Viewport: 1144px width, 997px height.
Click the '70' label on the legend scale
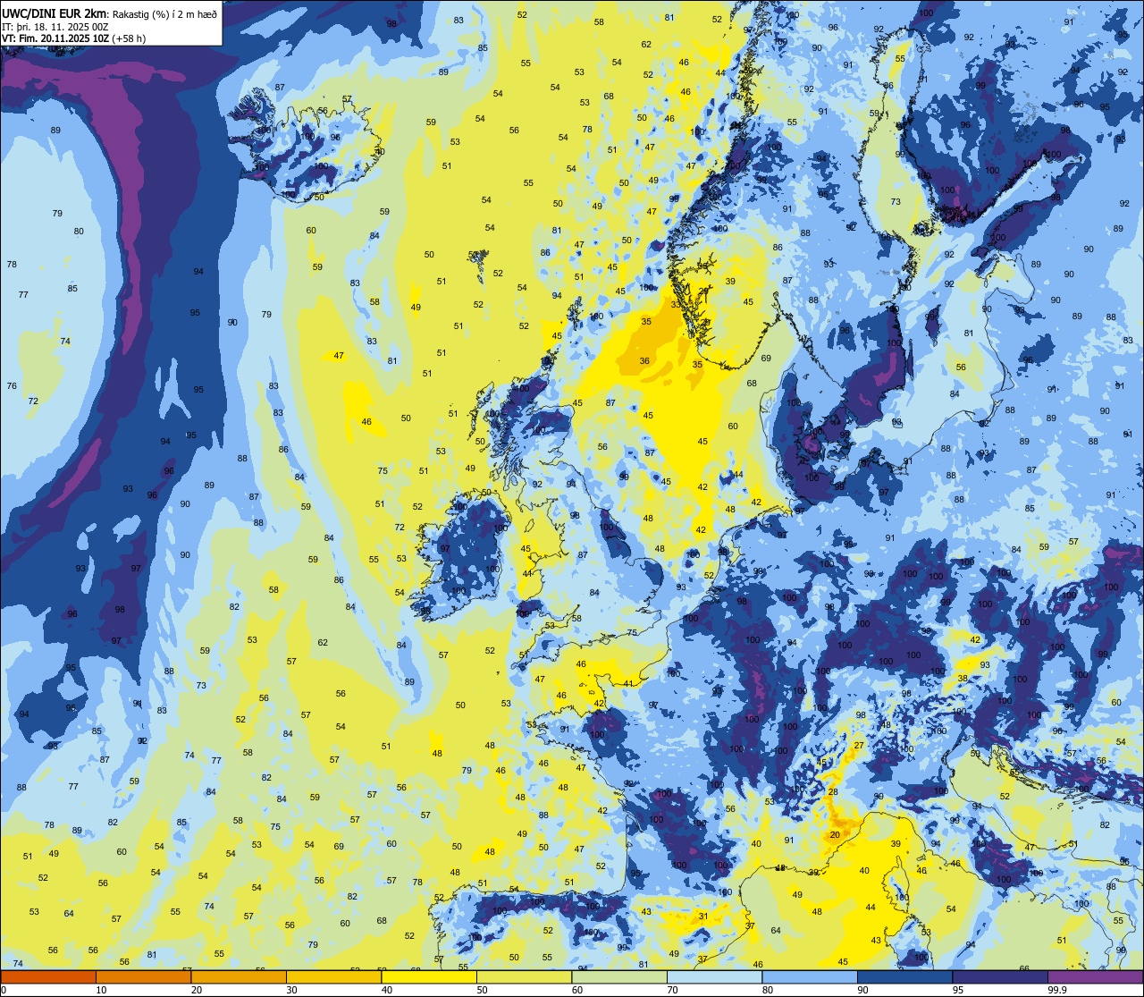(672, 990)
